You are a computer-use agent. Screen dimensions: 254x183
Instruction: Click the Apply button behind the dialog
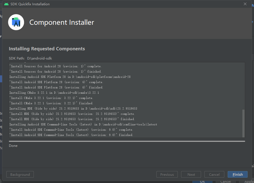coord(249,181)
